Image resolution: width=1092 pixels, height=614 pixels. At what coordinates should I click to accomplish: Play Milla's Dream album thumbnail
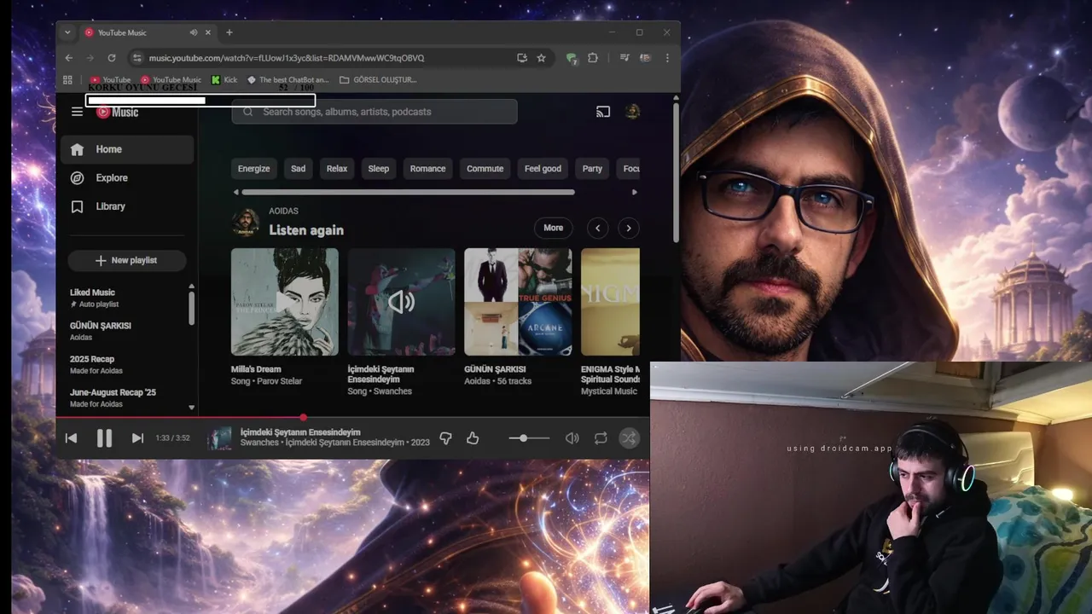tap(285, 302)
